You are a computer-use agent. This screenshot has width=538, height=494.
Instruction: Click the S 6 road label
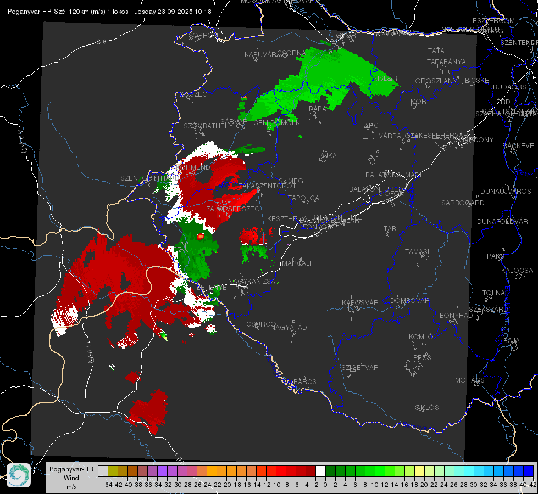click(101, 42)
